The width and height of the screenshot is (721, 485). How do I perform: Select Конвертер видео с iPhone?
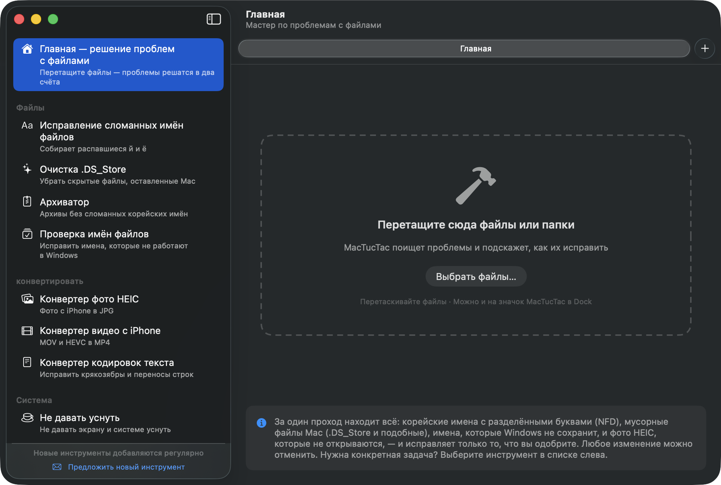tap(118, 336)
